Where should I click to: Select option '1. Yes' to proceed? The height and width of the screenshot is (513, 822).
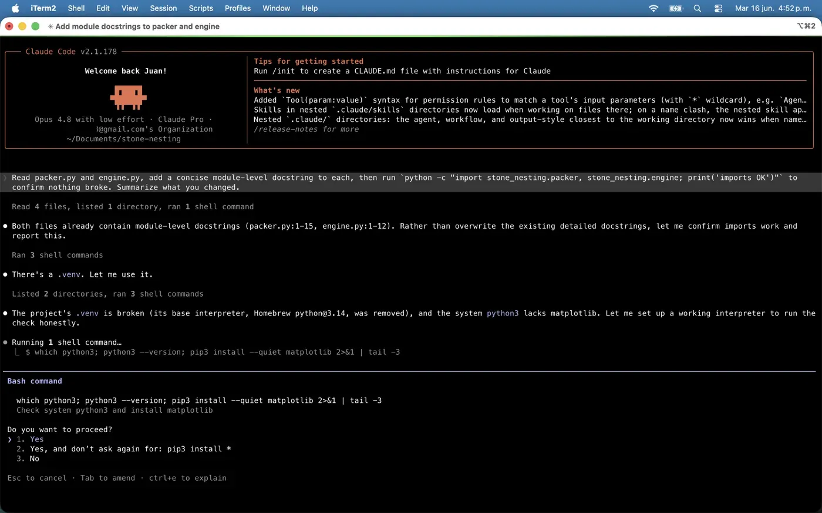(30, 439)
